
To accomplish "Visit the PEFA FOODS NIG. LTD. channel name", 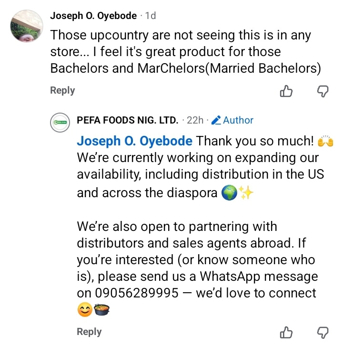I will (x=128, y=120).
